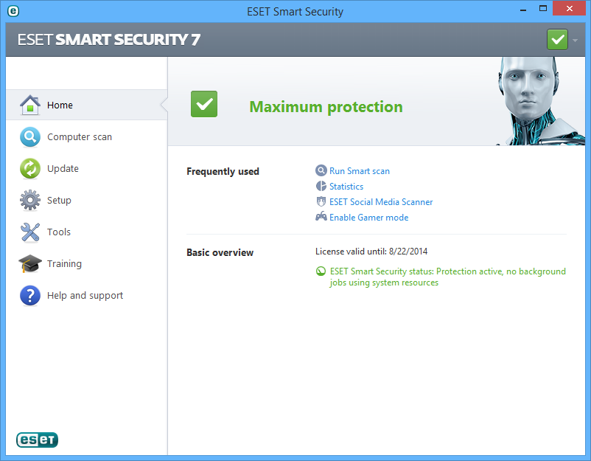
Task: Run Smart scan from frequently used
Action: tap(360, 171)
